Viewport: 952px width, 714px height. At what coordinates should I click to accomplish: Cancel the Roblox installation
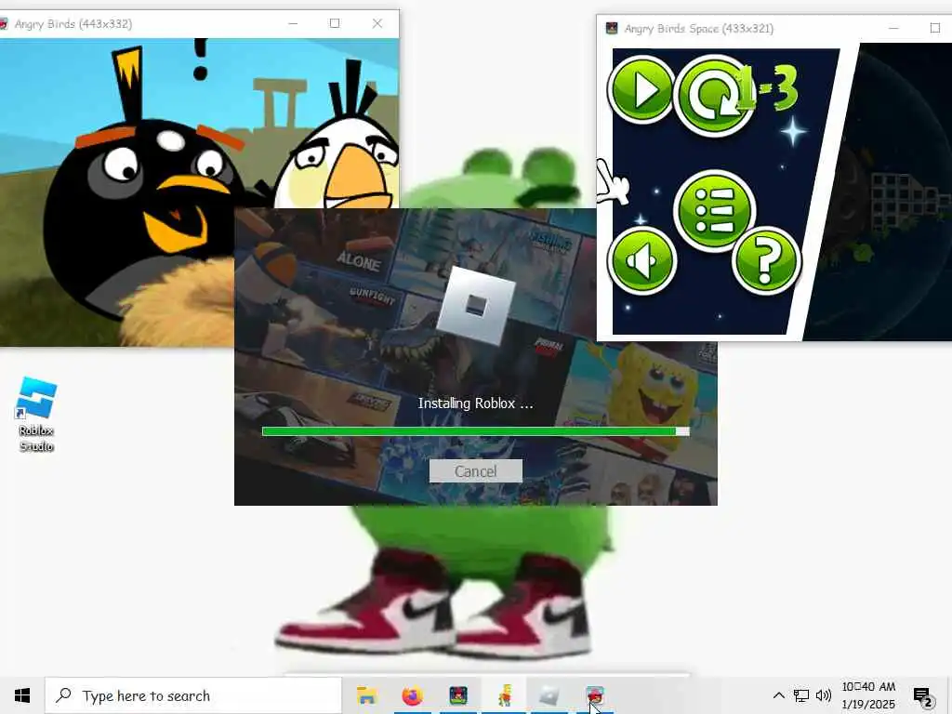click(475, 471)
